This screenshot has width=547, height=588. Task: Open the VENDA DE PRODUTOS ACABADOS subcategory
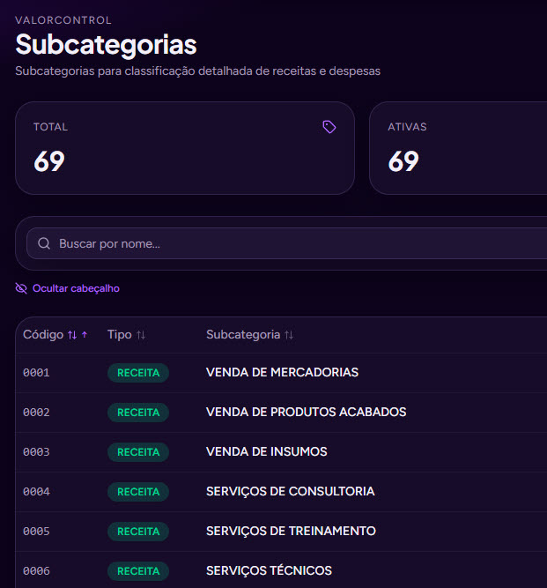(307, 412)
